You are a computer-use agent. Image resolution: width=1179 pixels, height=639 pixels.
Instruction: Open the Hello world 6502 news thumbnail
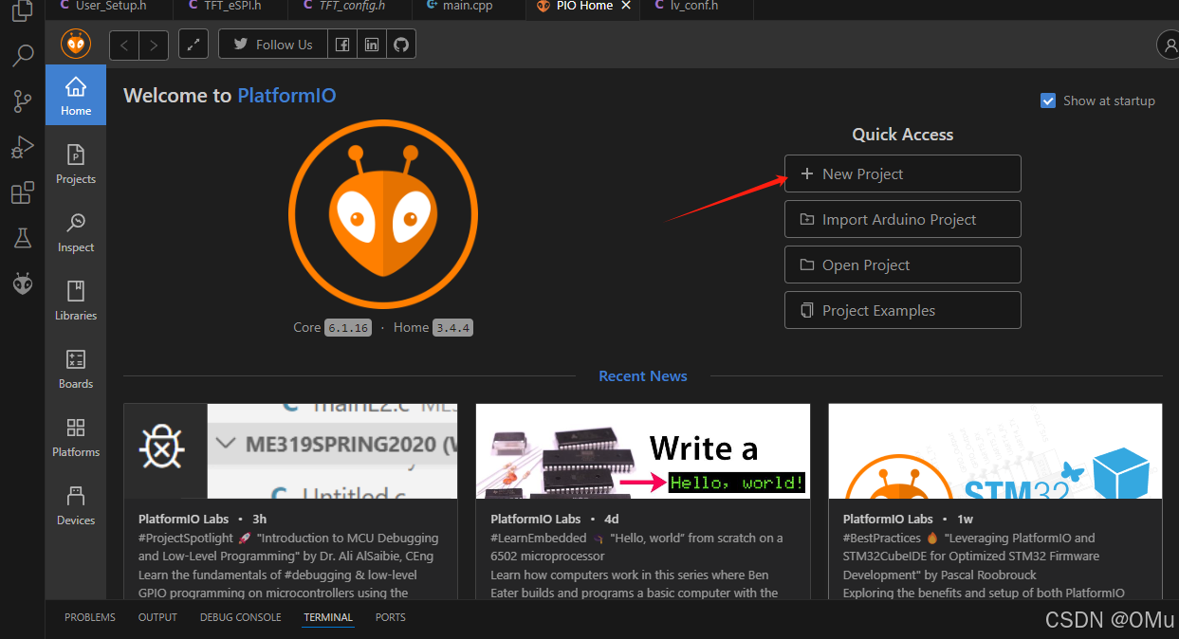coord(643,451)
